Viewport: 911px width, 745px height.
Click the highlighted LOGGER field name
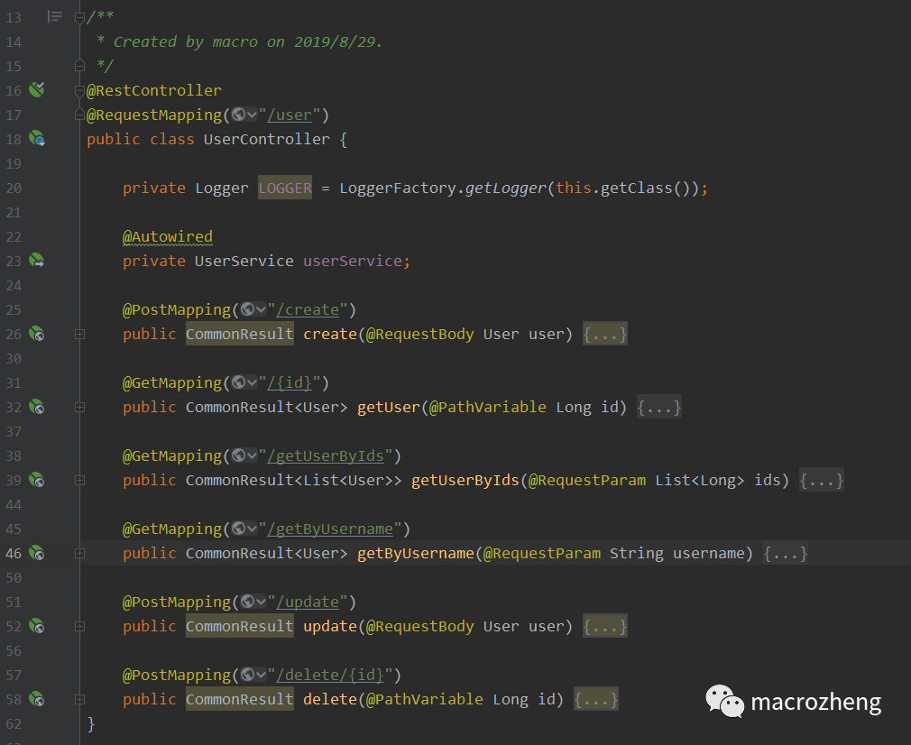(x=285, y=188)
